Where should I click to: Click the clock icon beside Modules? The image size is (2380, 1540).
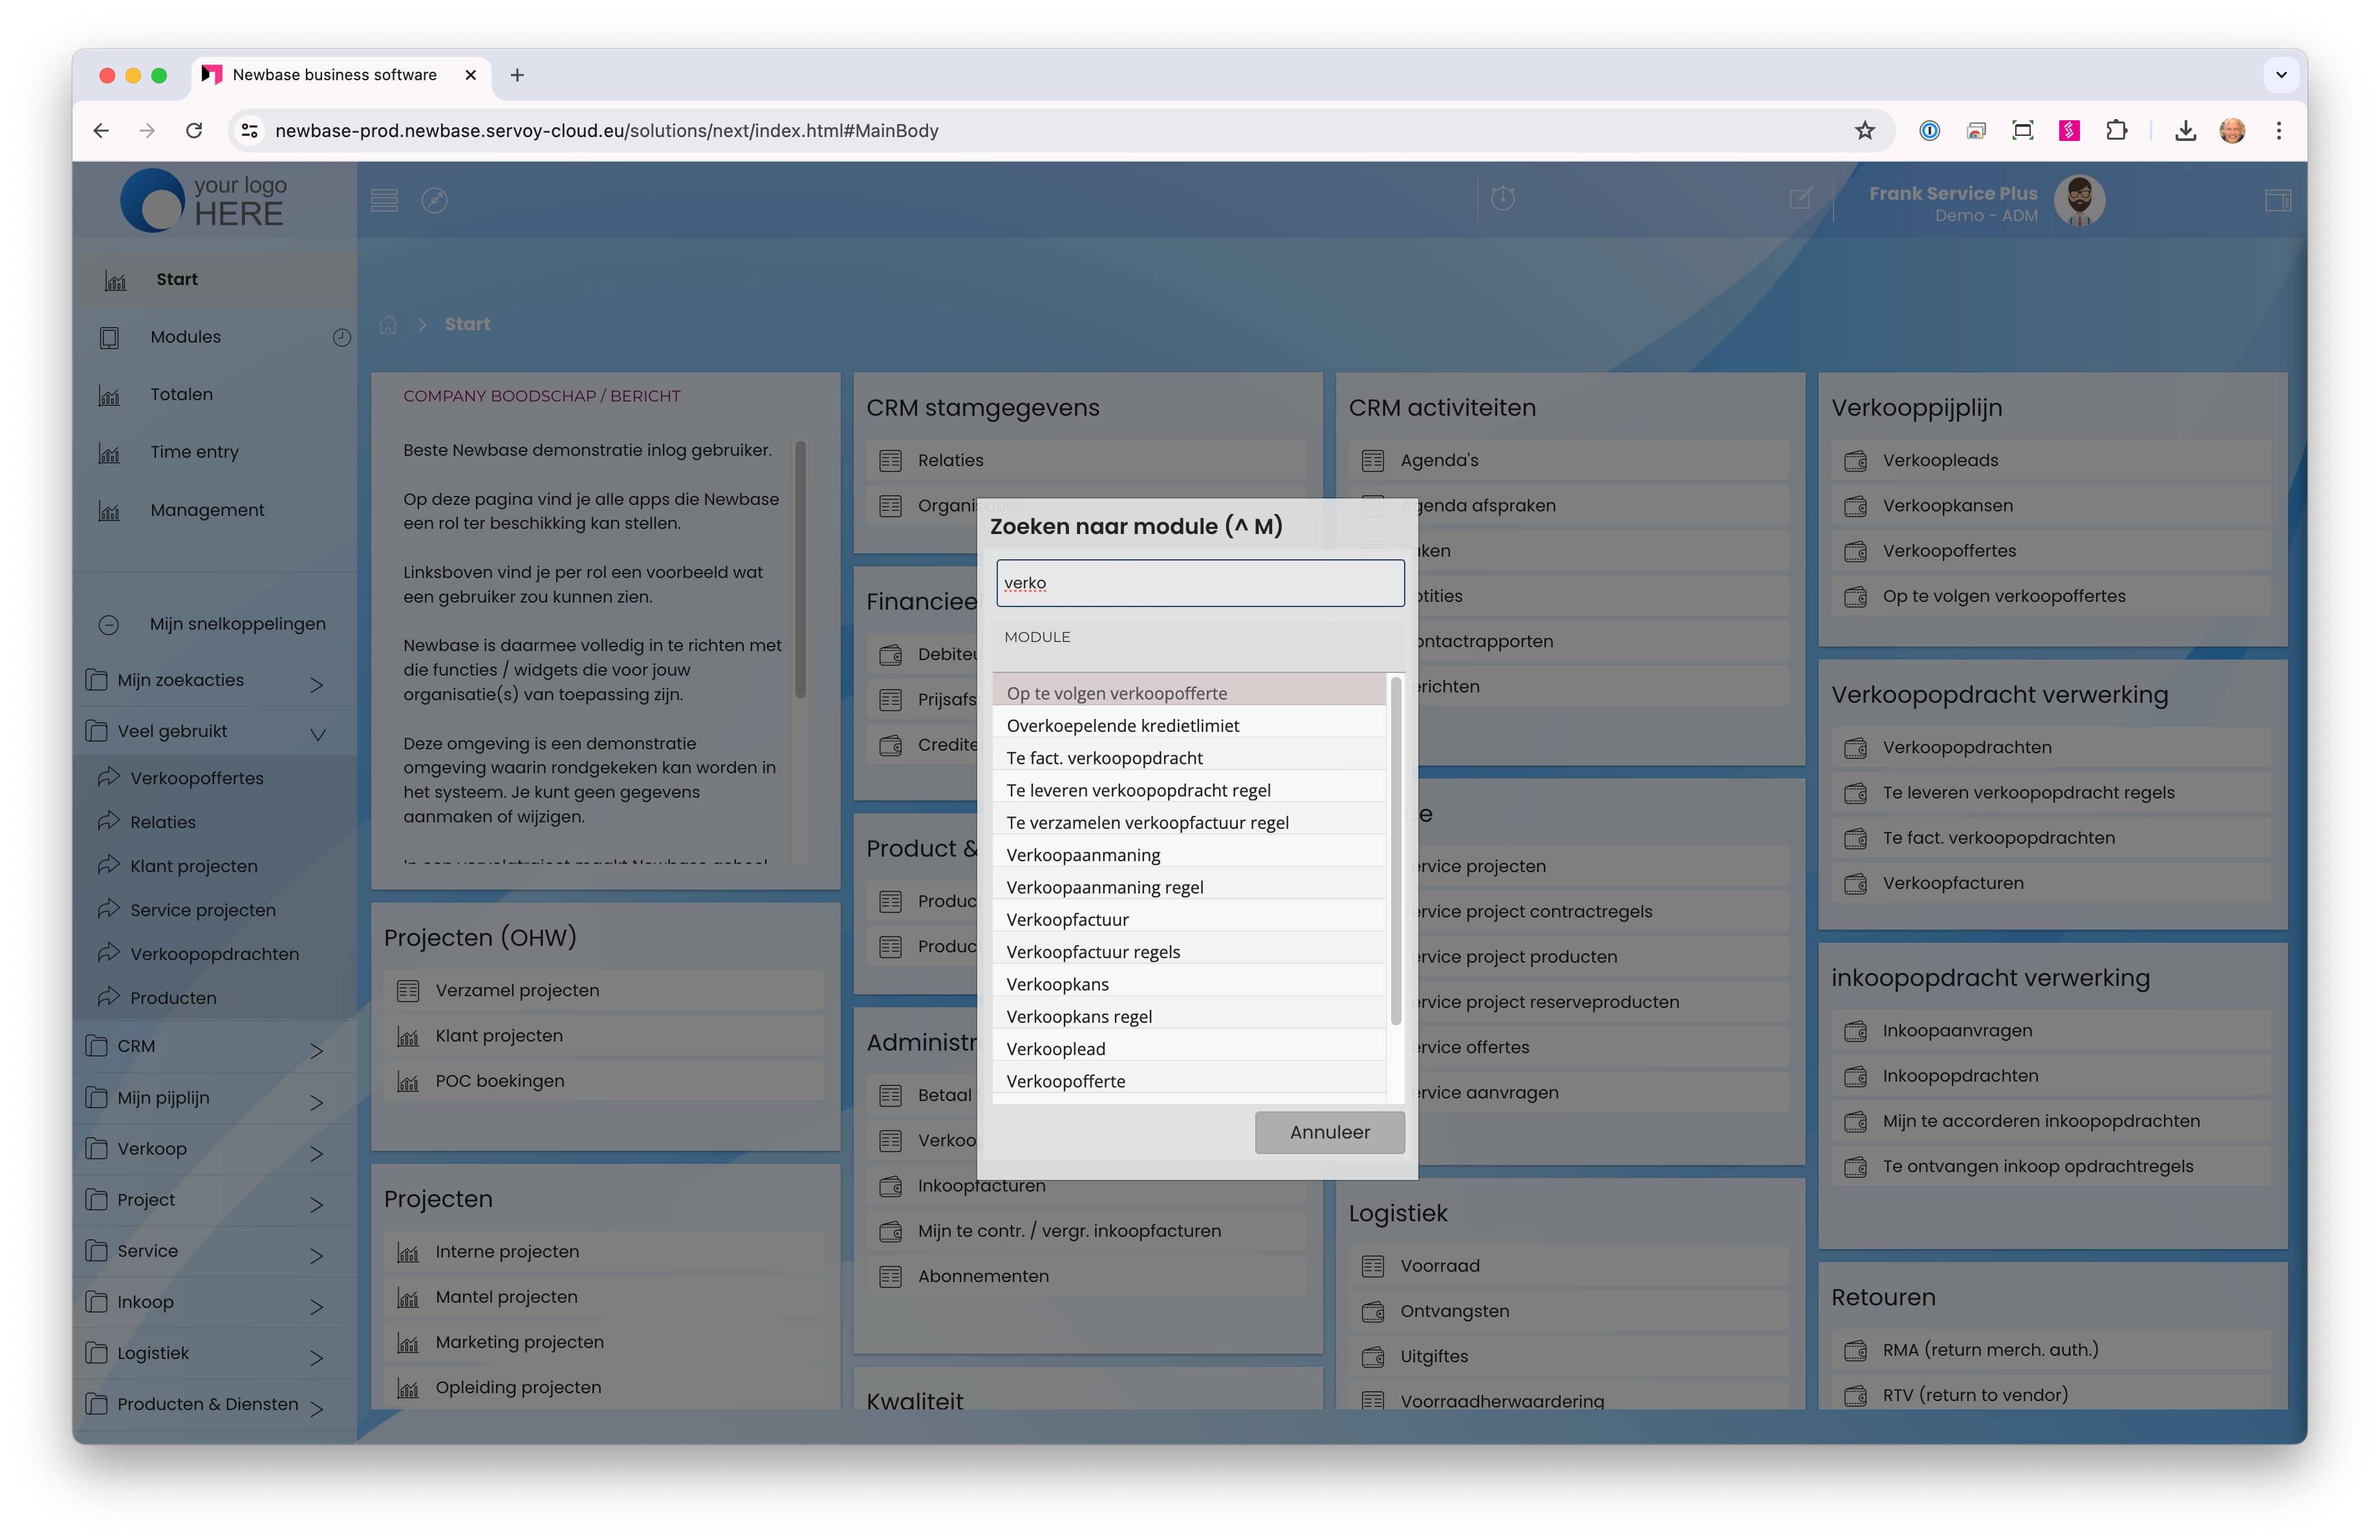[x=341, y=337]
